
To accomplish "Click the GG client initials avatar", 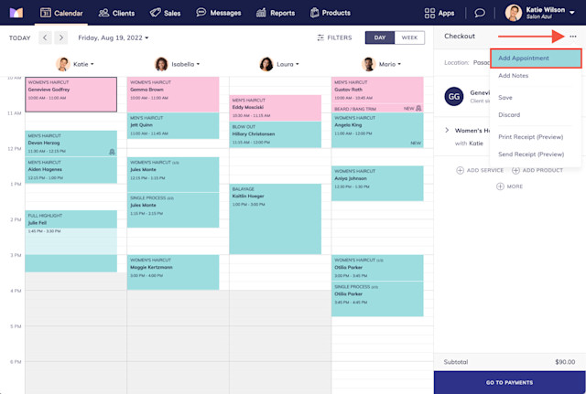I will [454, 97].
